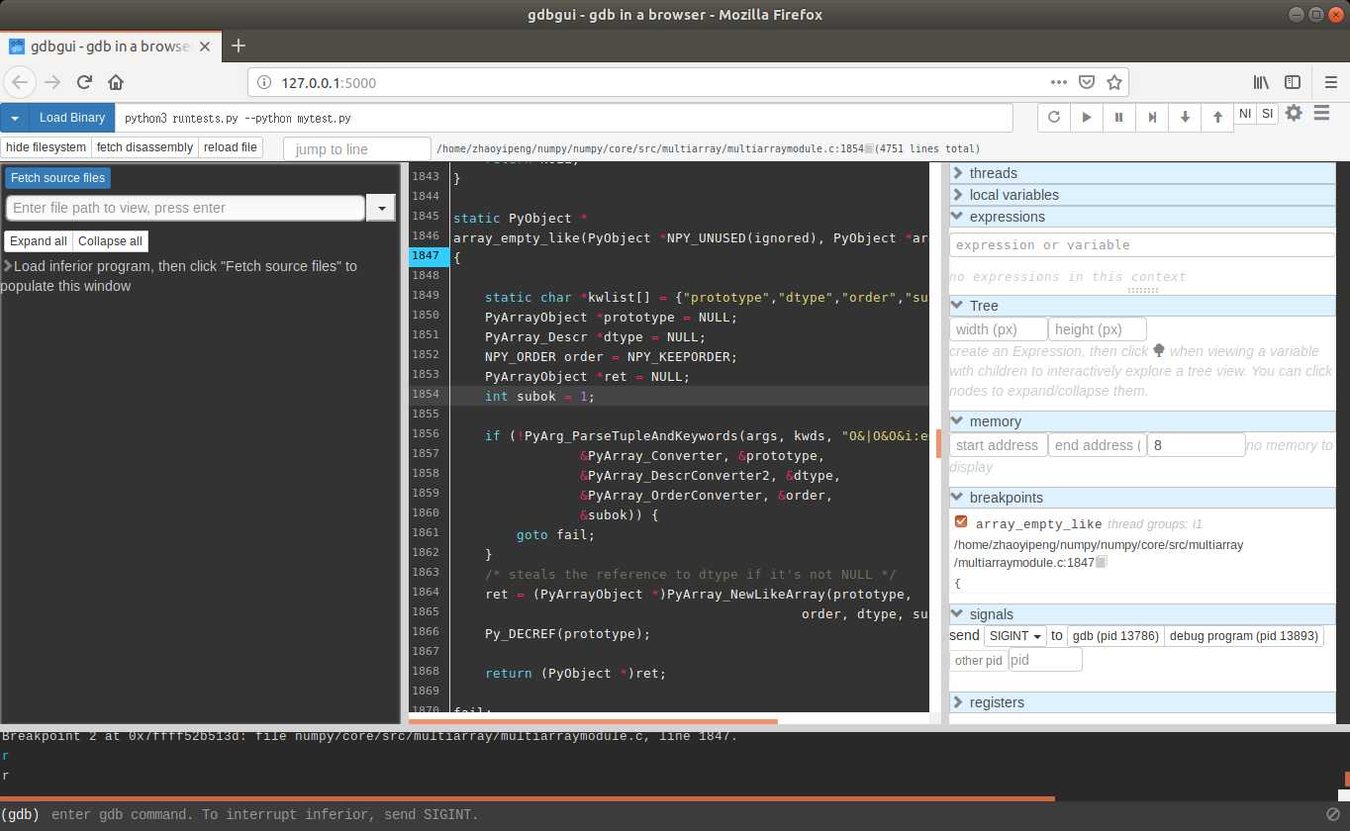Click the memory end address input

1098,445
